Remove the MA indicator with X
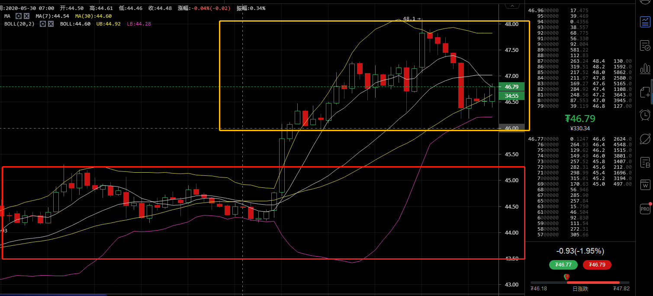This screenshot has height=296, width=653. (27, 16)
